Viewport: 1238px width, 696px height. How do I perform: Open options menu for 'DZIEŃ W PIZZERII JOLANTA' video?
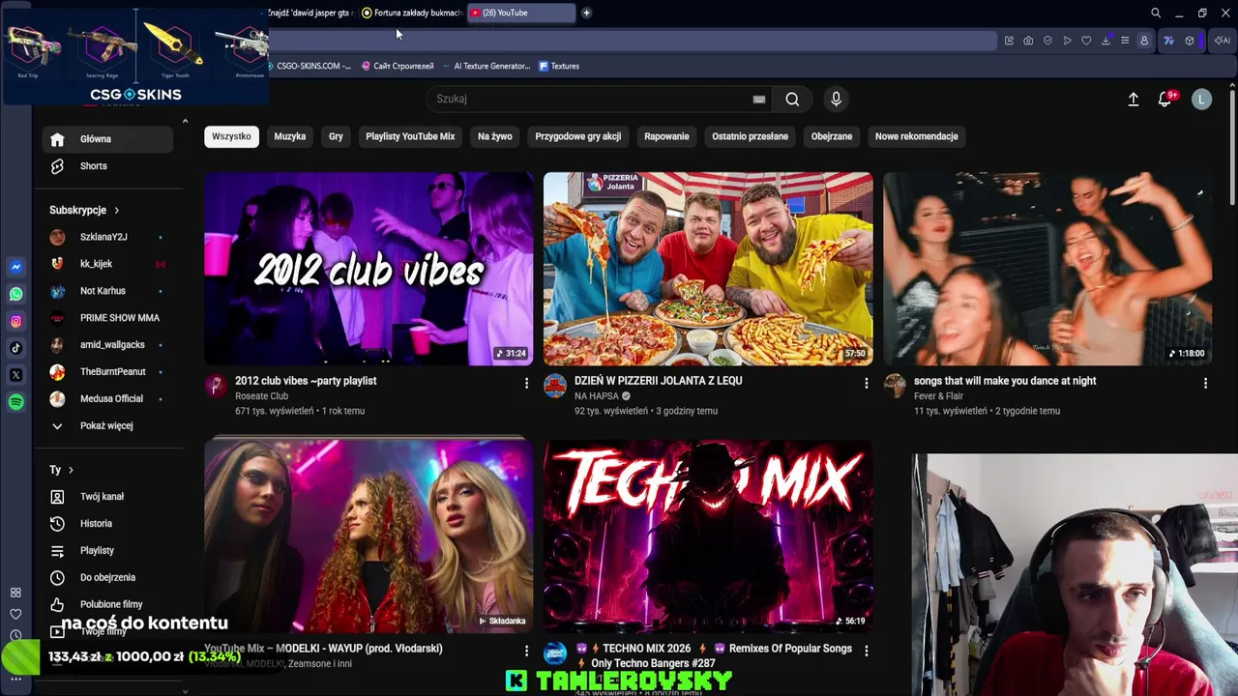[x=866, y=384]
